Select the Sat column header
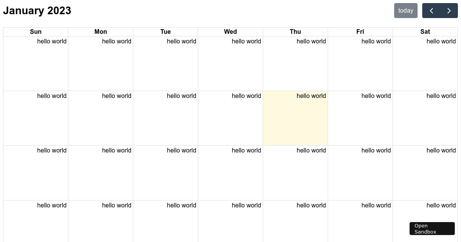The image size is (461, 242). pyautogui.click(x=425, y=31)
